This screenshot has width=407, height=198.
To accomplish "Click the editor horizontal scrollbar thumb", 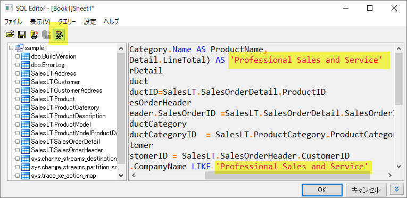I will (x=287, y=176).
